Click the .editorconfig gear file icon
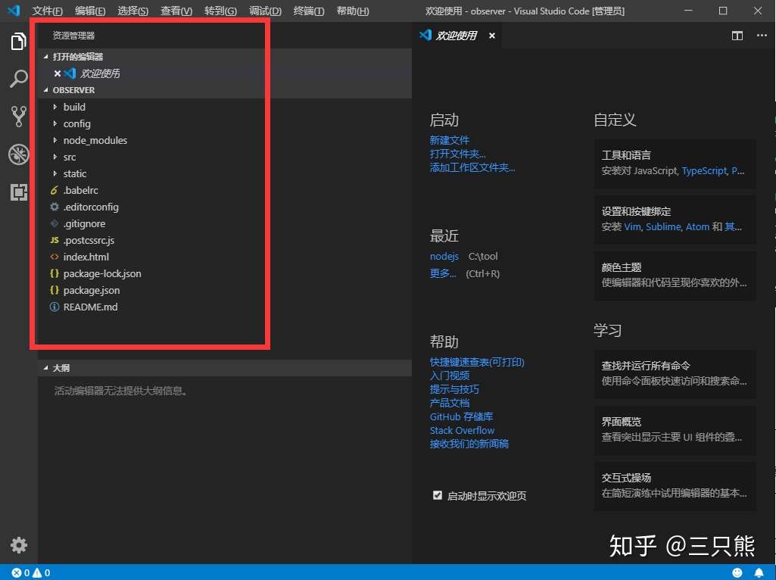This screenshot has width=776, height=580. [55, 207]
